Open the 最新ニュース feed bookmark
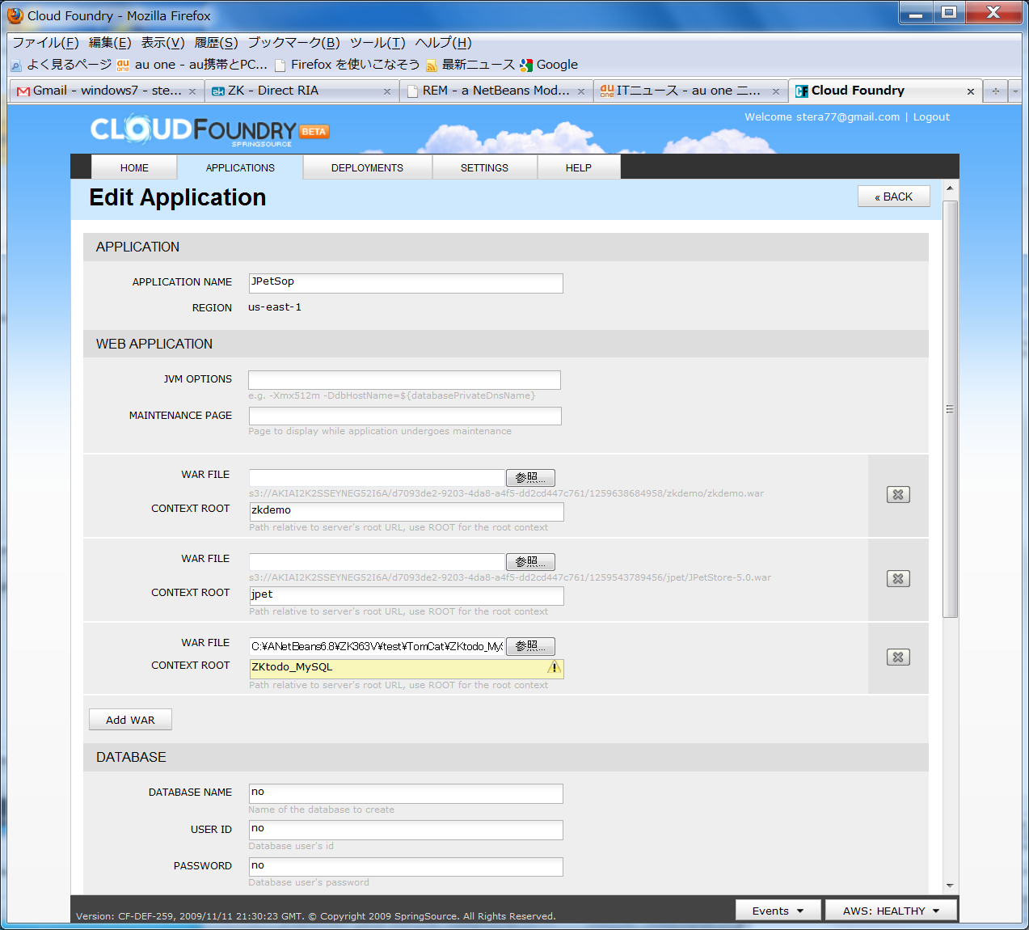1029x930 pixels. point(470,65)
